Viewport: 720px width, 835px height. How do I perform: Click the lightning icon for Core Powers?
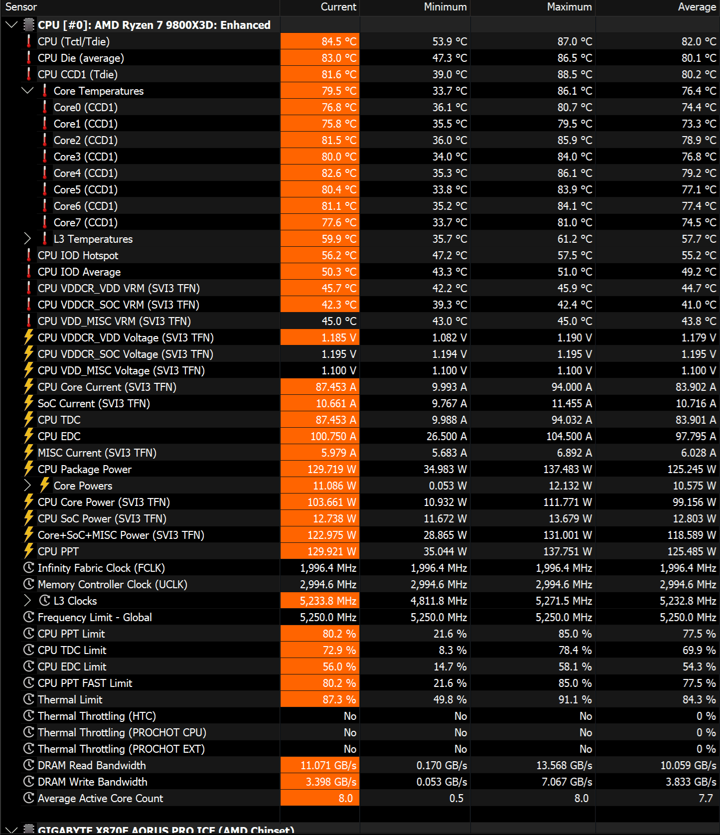(x=45, y=486)
